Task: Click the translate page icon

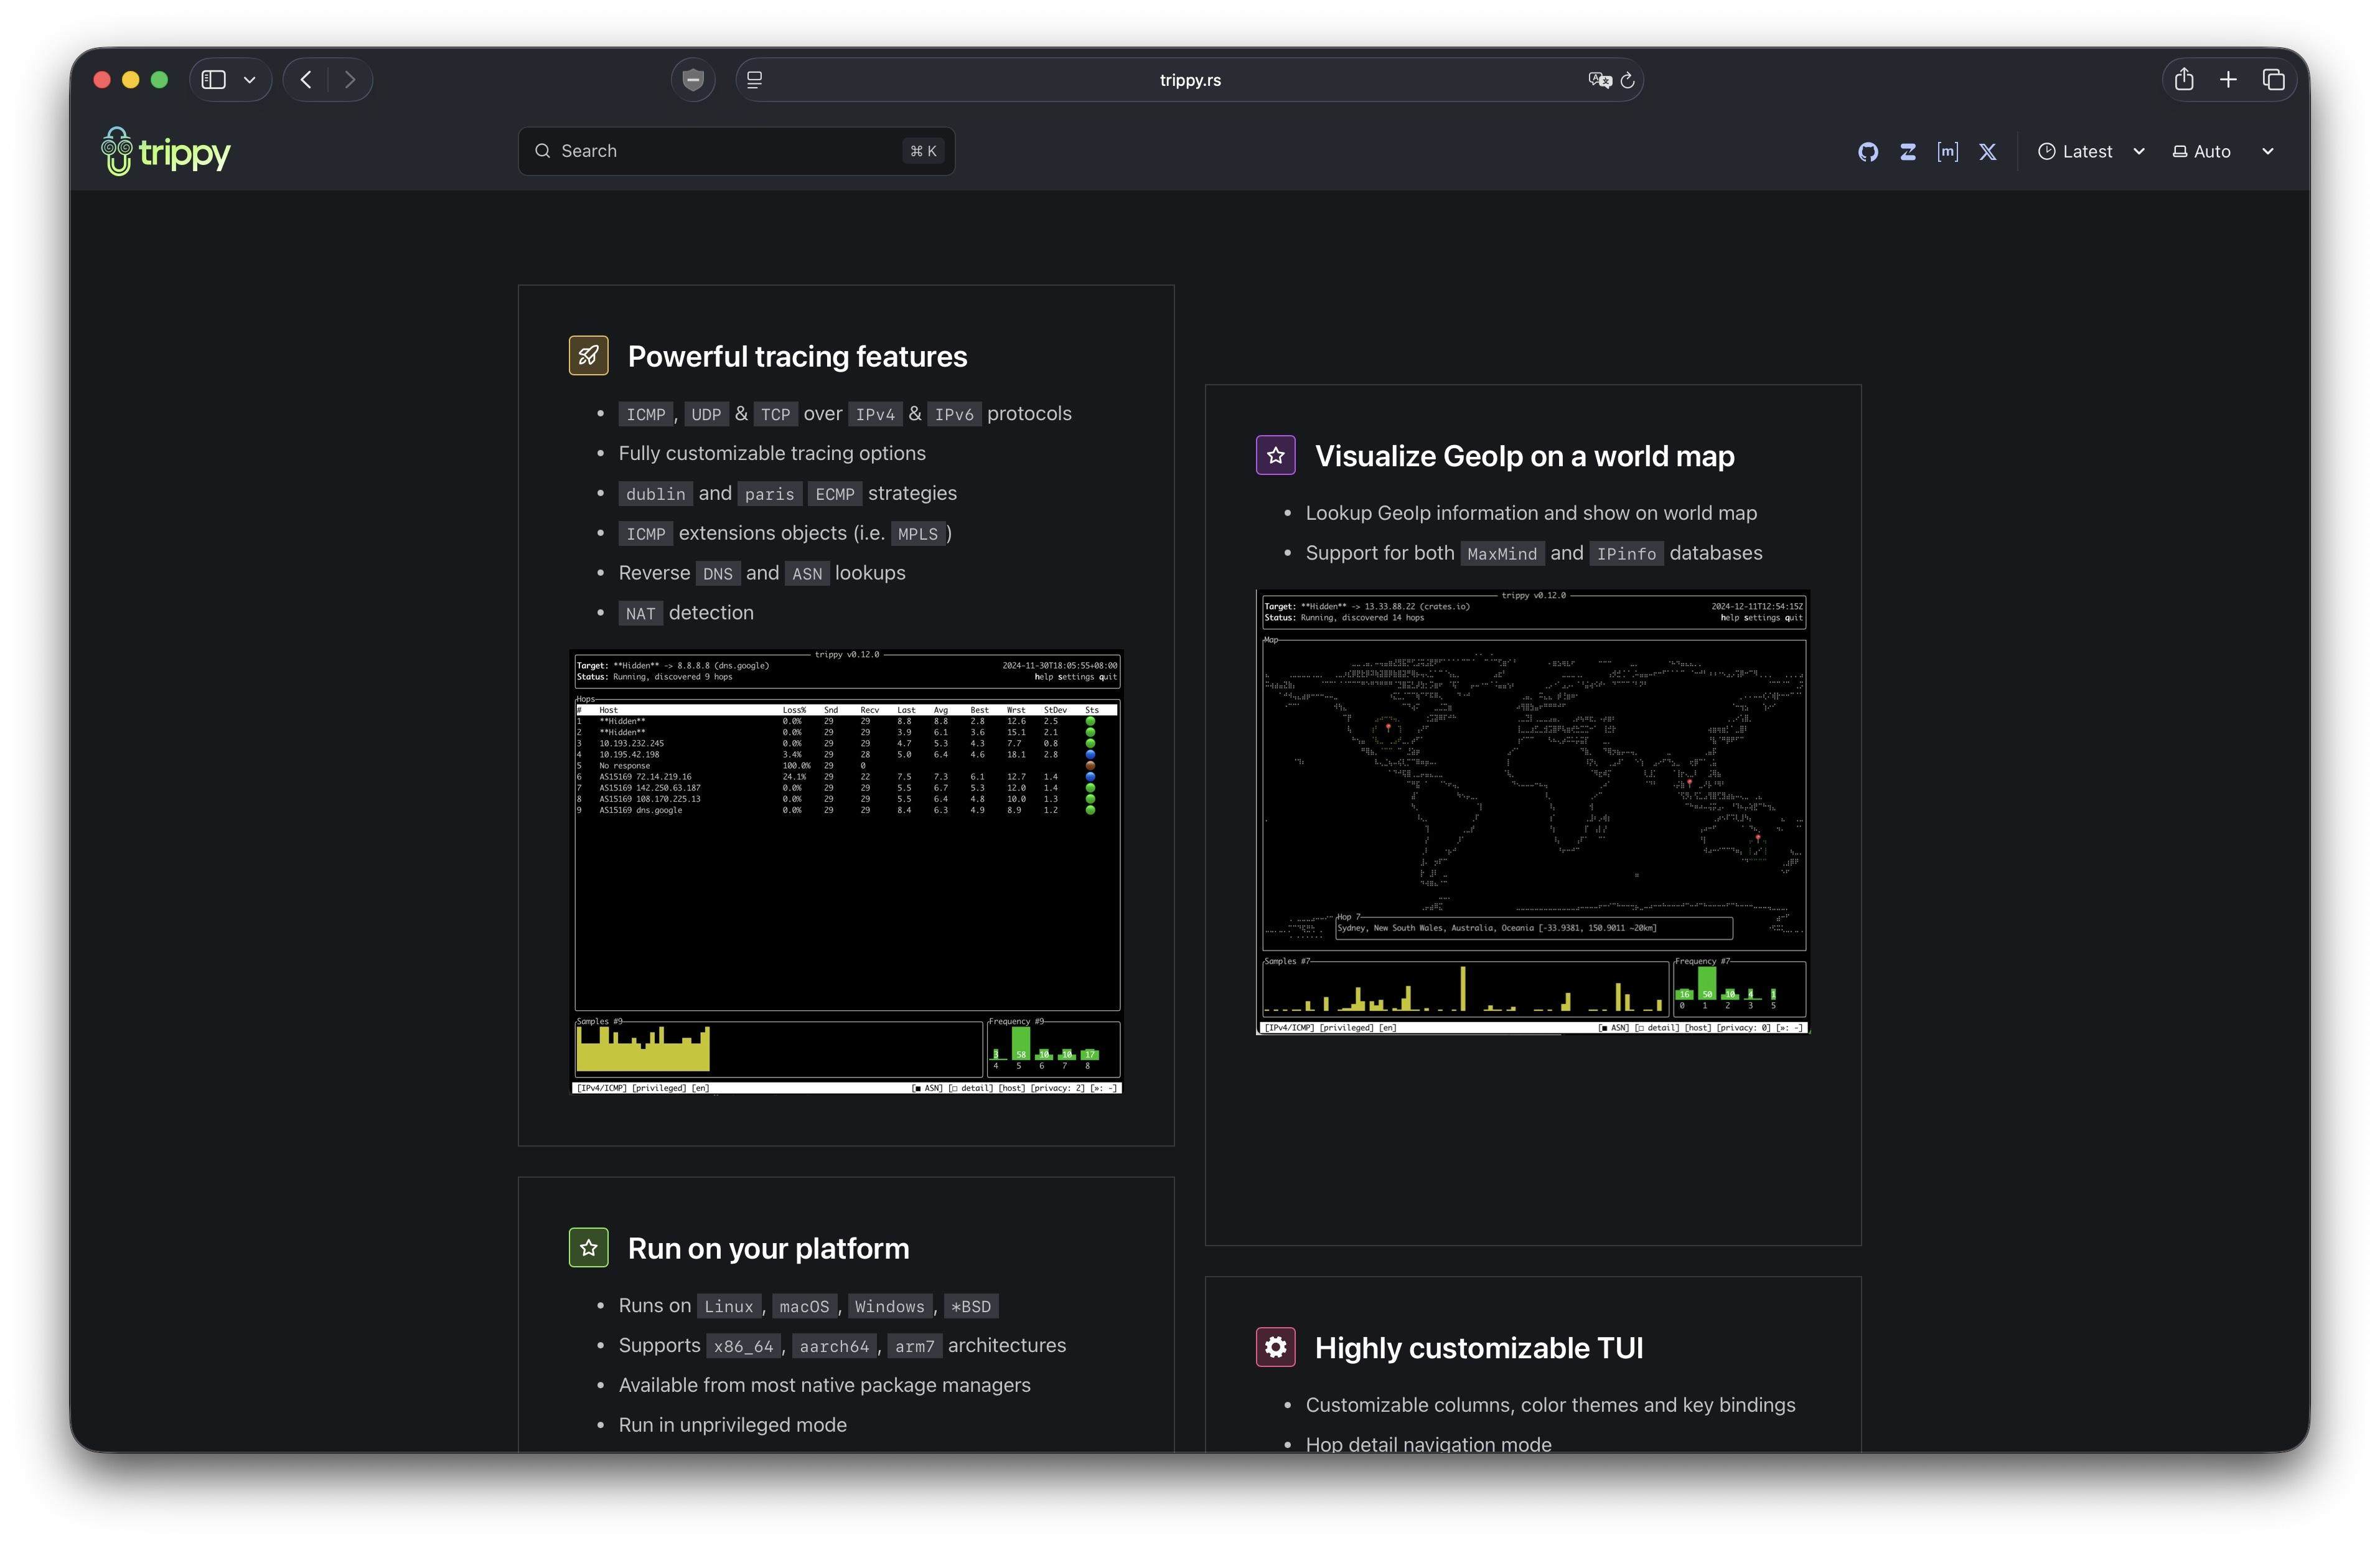Action: coord(1599,80)
